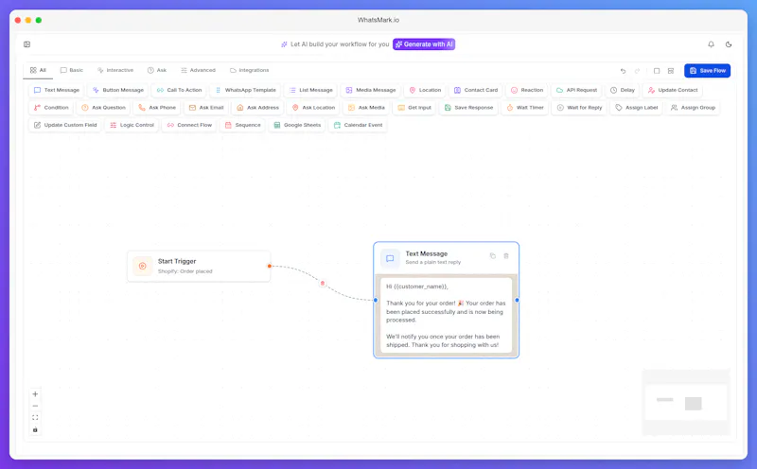757x469 pixels.
Task: Add a Condition node
Action: coord(51,108)
